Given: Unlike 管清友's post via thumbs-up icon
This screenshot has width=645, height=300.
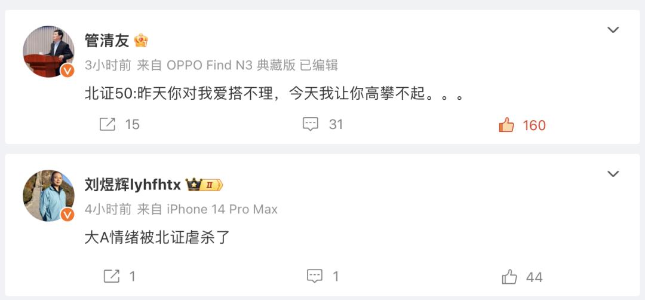Looking at the screenshot, I should coord(506,125).
